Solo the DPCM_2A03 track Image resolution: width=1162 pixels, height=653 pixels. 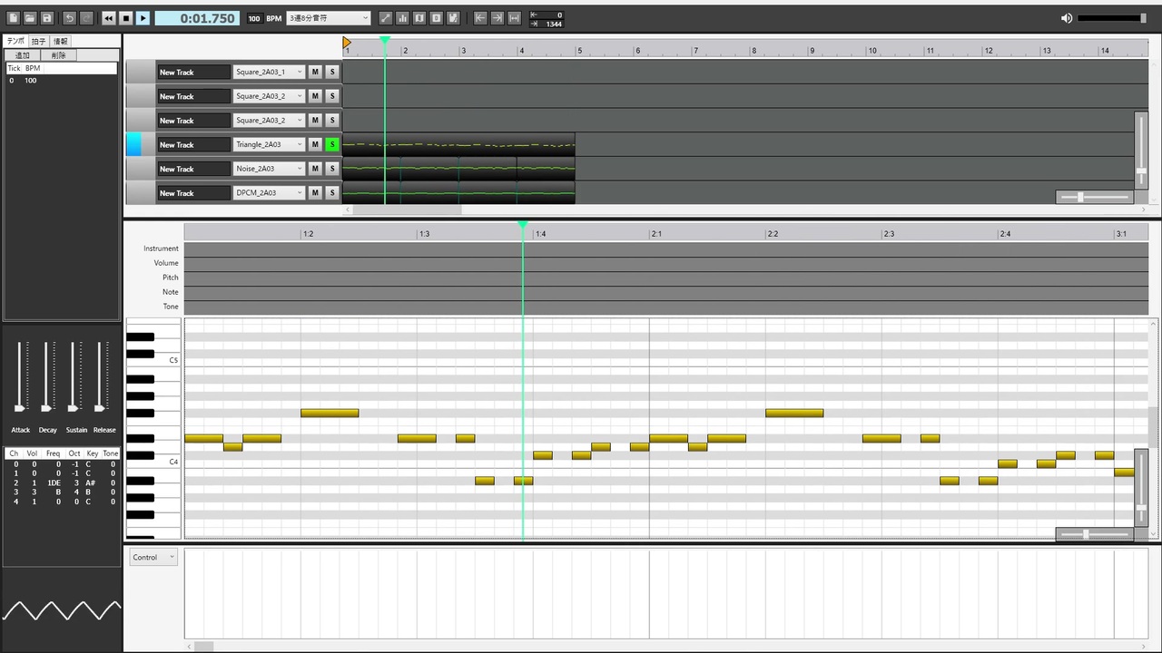pos(332,192)
